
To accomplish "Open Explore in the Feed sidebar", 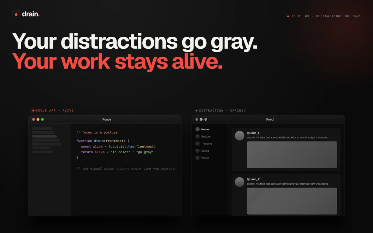I will click(x=206, y=137).
